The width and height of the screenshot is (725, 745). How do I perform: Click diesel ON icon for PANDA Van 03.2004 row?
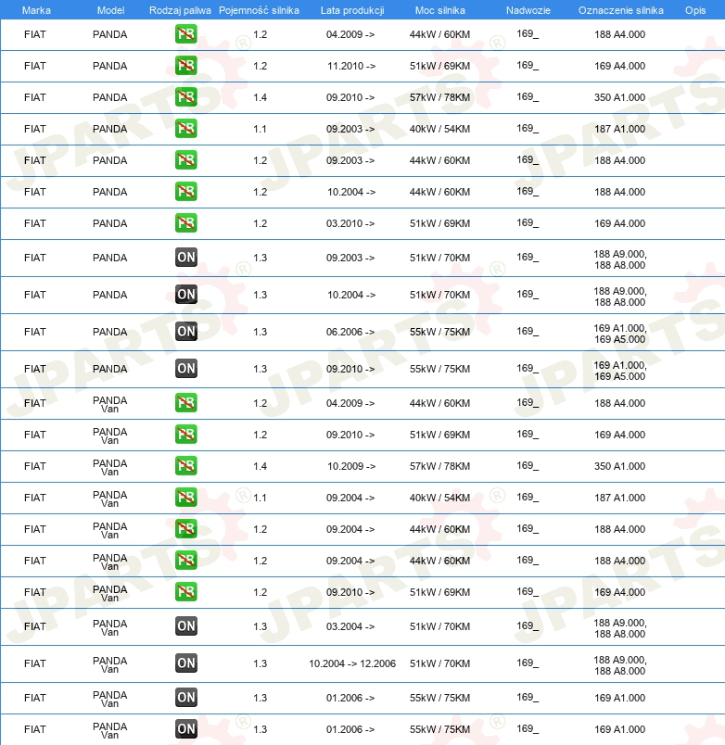pos(185,625)
